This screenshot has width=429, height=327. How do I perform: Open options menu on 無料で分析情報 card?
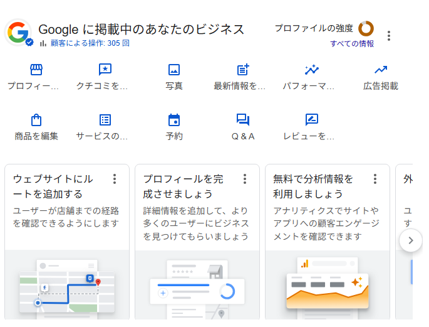(x=375, y=179)
